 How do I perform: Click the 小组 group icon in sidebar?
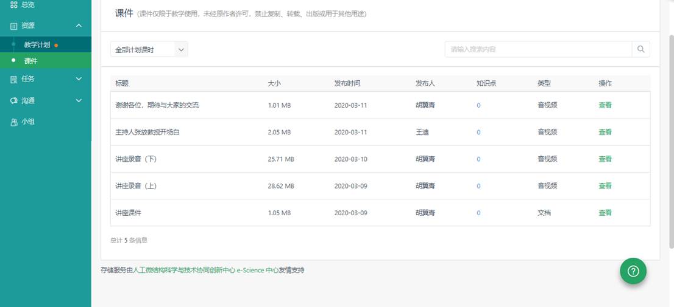(x=13, y=122)
